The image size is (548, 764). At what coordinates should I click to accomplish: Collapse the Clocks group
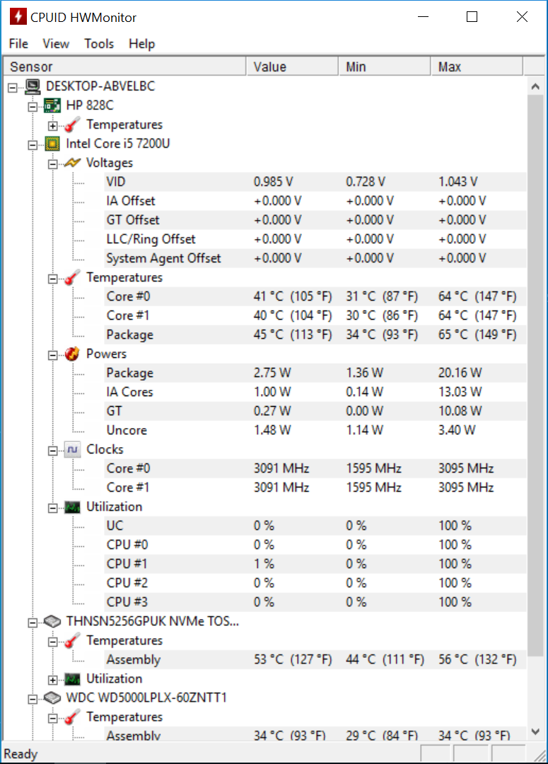52,451
